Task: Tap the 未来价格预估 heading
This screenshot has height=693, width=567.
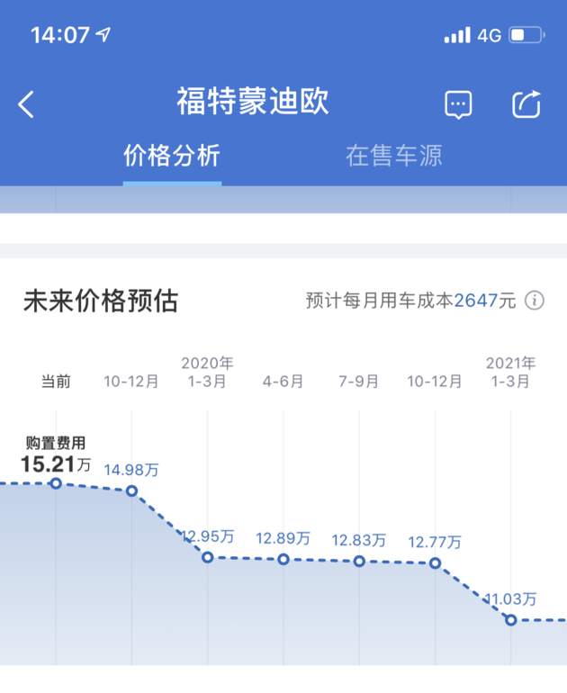Action: pos(101,301)
